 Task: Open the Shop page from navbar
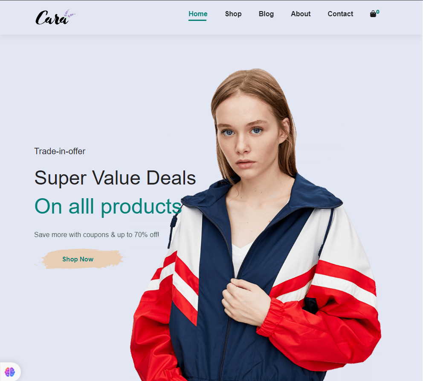point(233,14)
